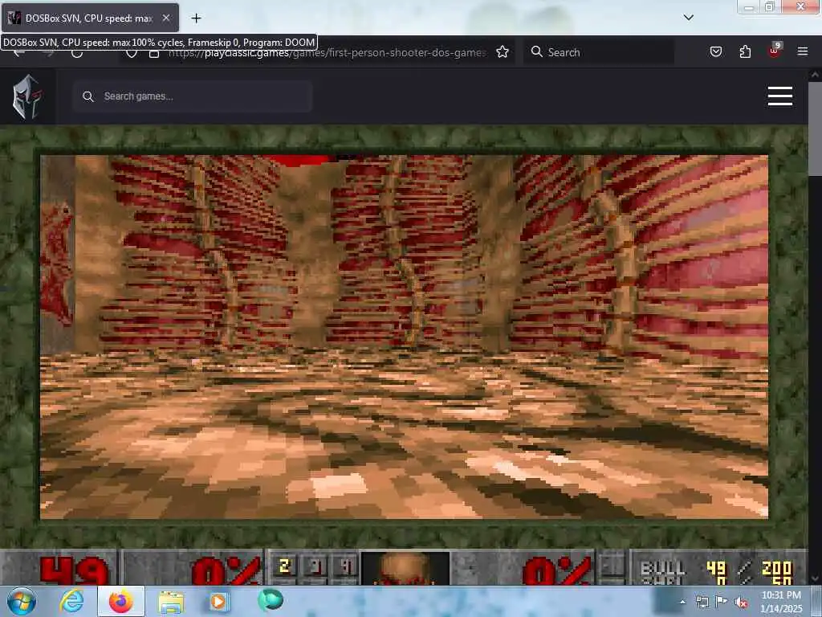
Task: Open the Action Center flag icon
Action: click(x=722, y=602)
